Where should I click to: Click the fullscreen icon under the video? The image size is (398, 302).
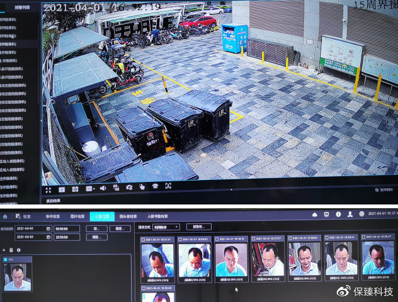click(x=48, y=190)
